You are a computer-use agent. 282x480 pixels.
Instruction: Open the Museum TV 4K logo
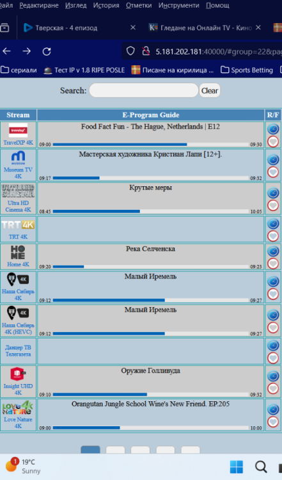click(18, 158)
